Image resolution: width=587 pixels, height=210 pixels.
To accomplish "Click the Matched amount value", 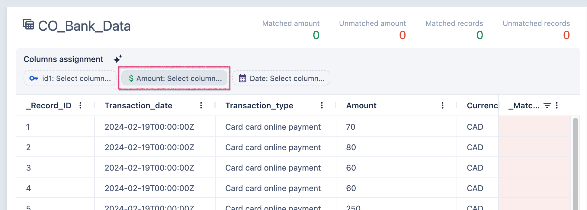I will tap(316, 35).
